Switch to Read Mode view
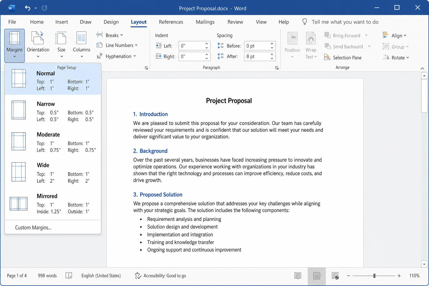 point(298,276)
